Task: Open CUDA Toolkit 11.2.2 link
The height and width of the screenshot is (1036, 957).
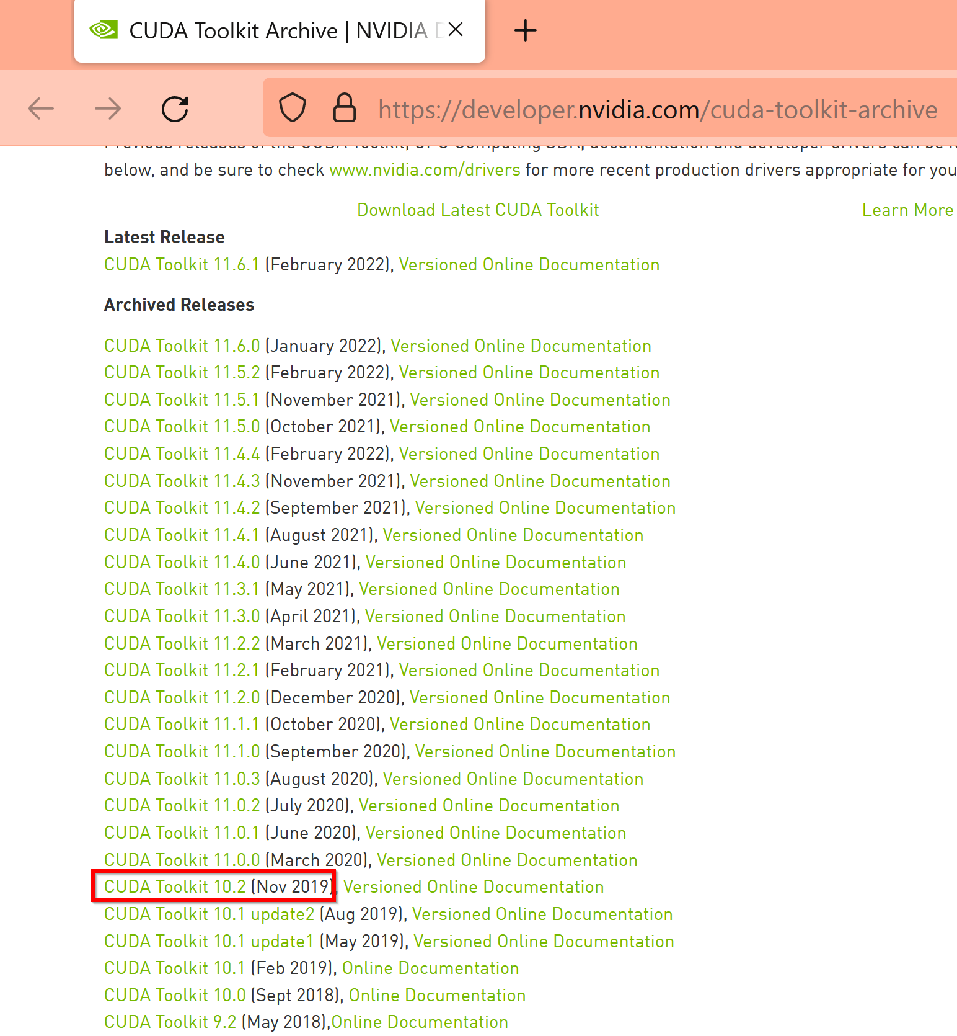Action: click(x=182, y=644)
